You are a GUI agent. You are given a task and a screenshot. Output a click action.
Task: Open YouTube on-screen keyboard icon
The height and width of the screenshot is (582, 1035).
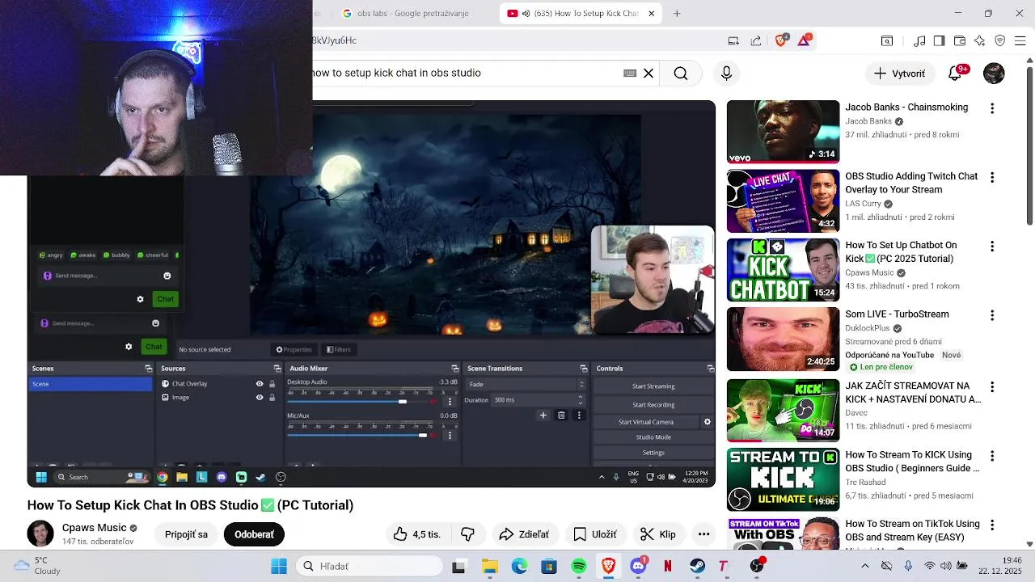[630, 73]
